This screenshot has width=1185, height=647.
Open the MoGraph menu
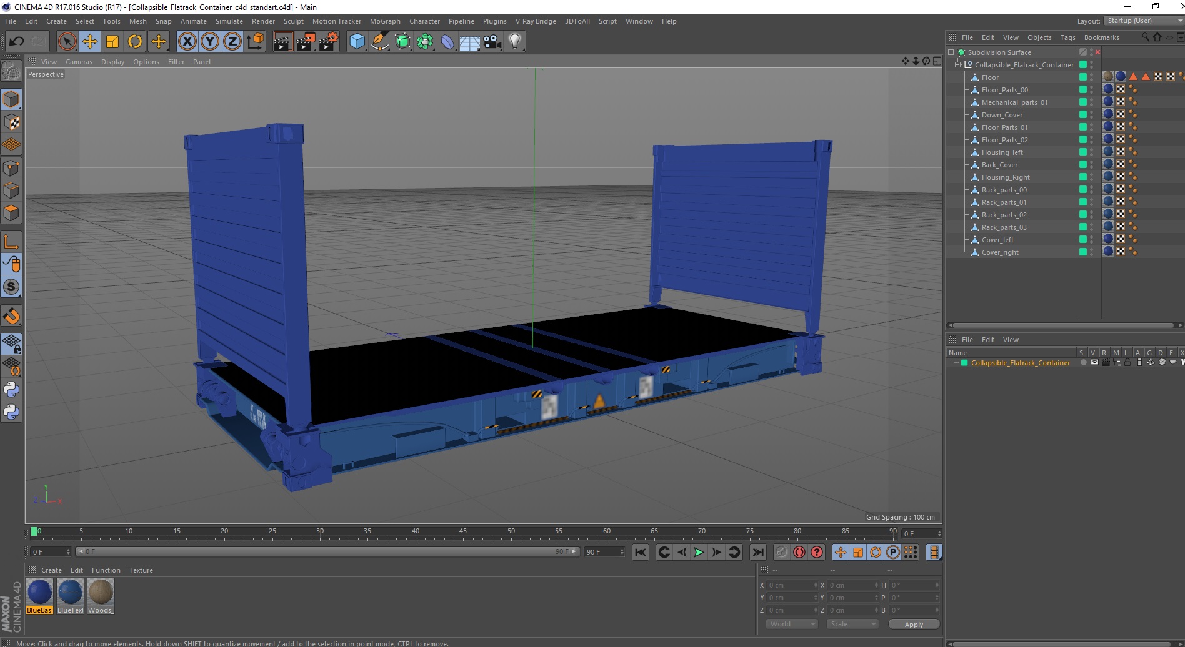385,21
